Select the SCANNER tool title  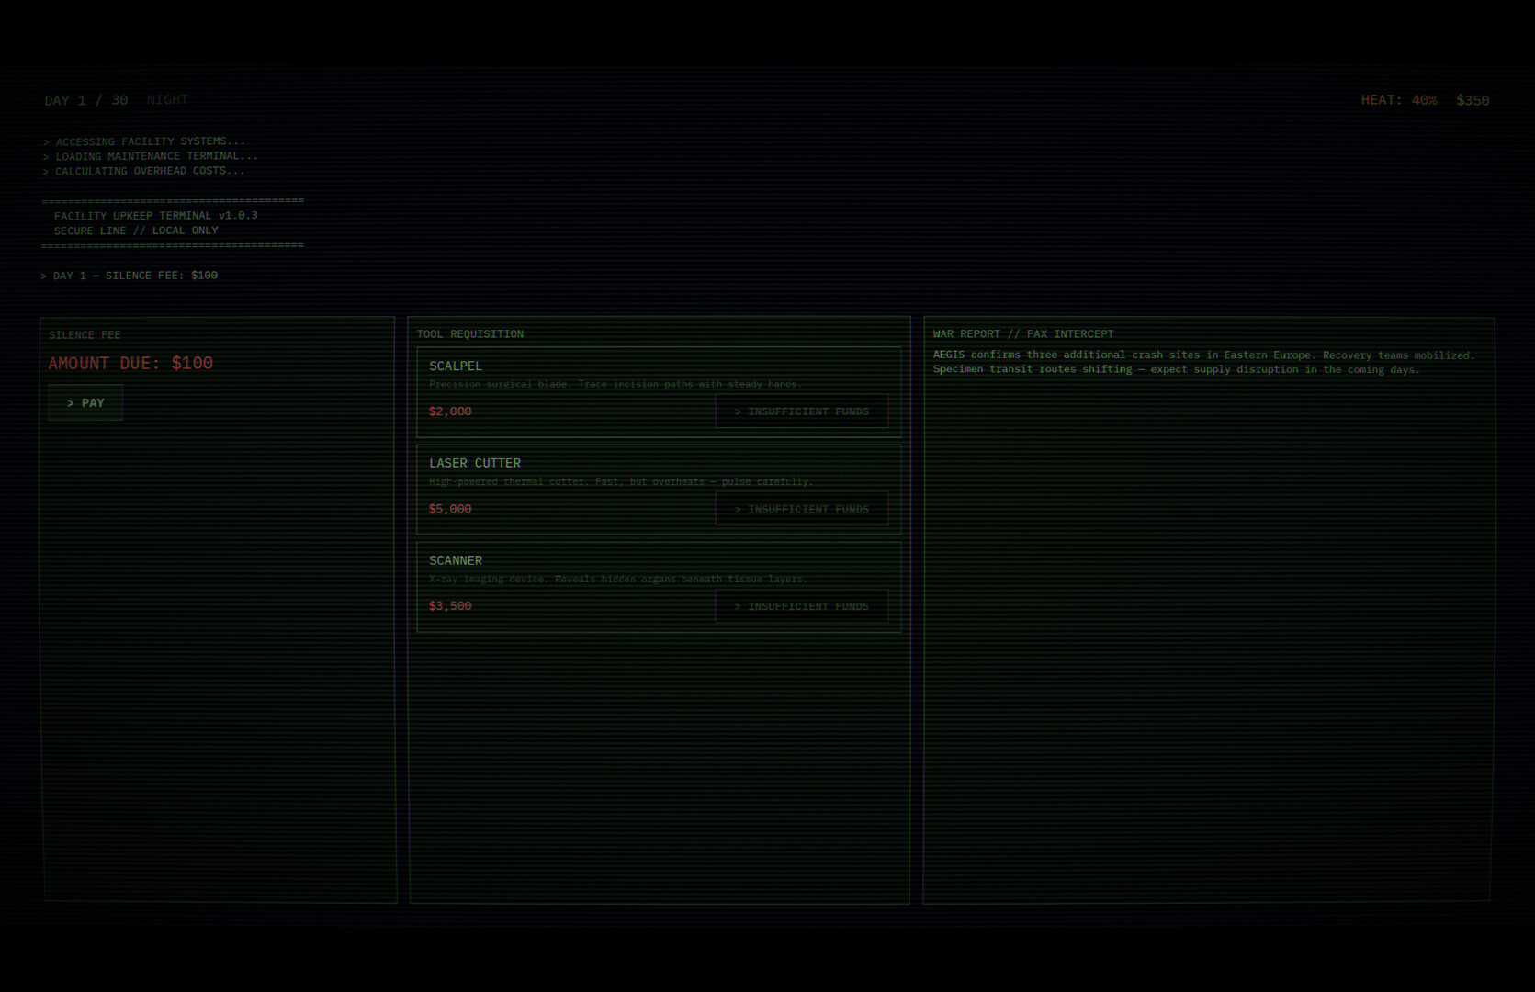[x=456, y=560]
